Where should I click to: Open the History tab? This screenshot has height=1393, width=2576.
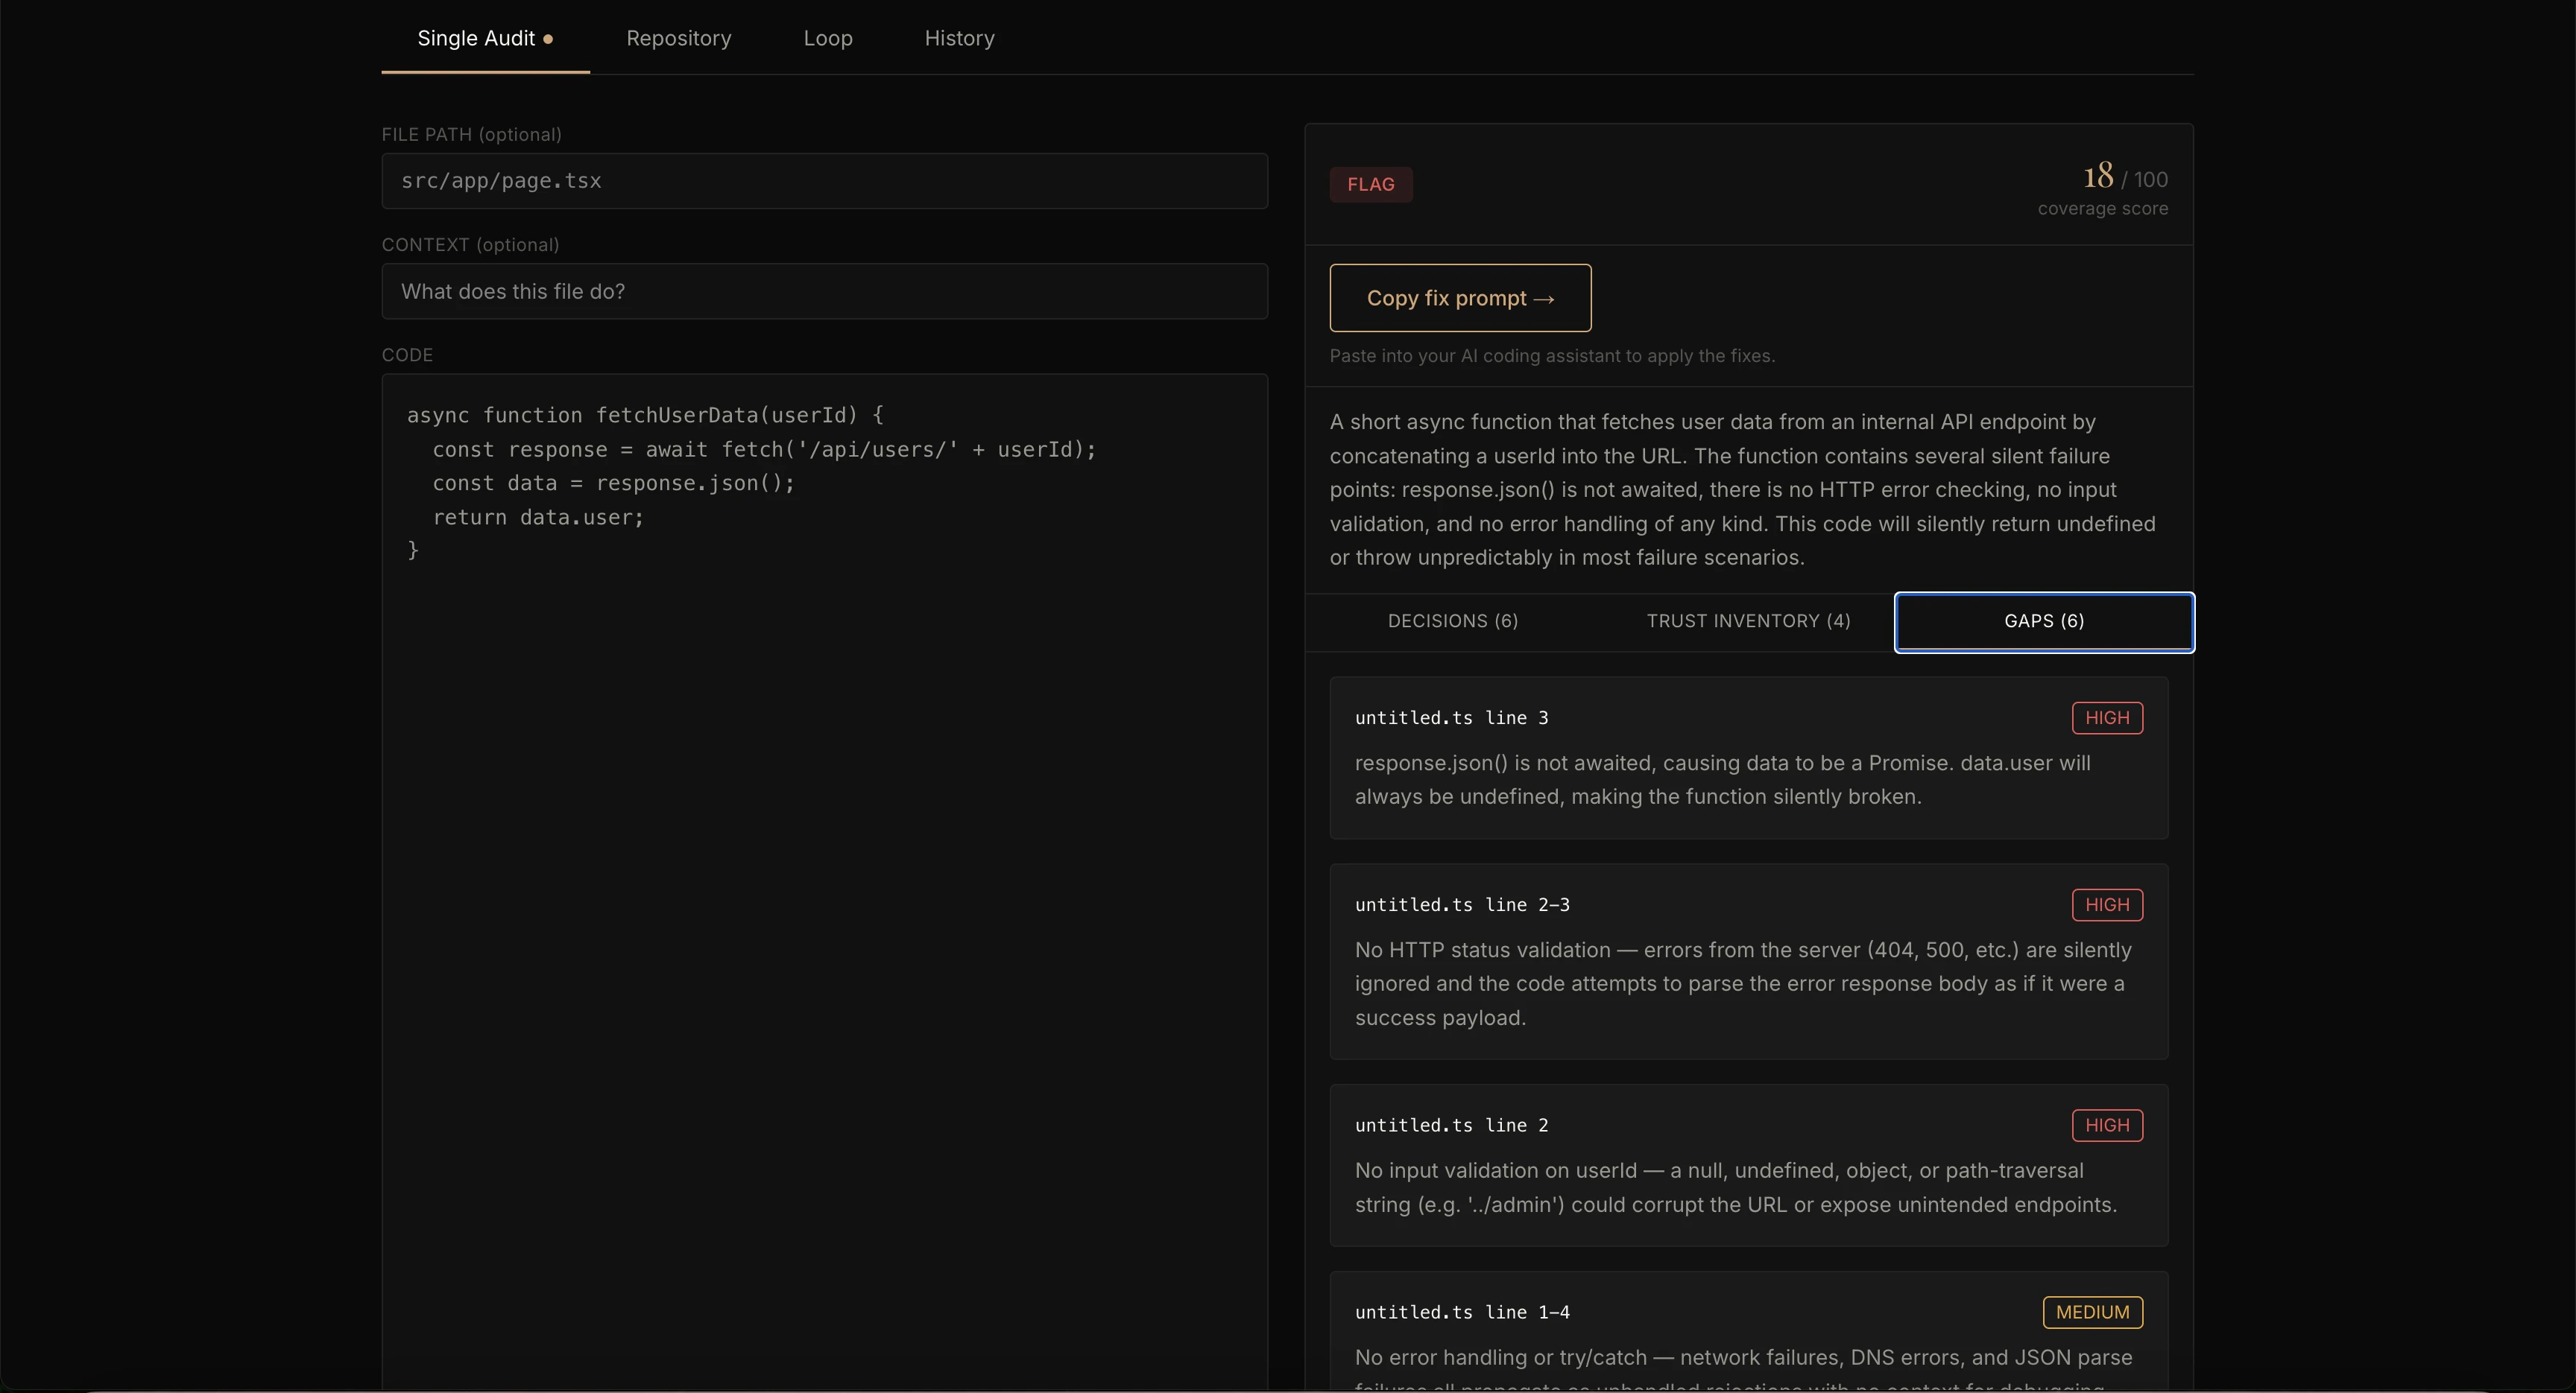click(959, 38)
